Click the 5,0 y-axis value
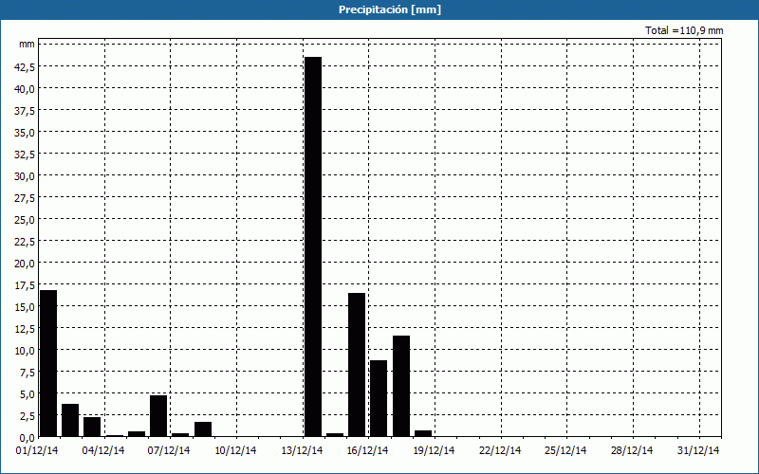Screen dimensions: 759x474 tap(27, 393)
